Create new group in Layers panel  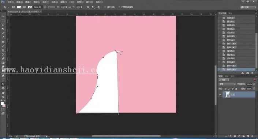pyautogui.click(x=243, y=136)
